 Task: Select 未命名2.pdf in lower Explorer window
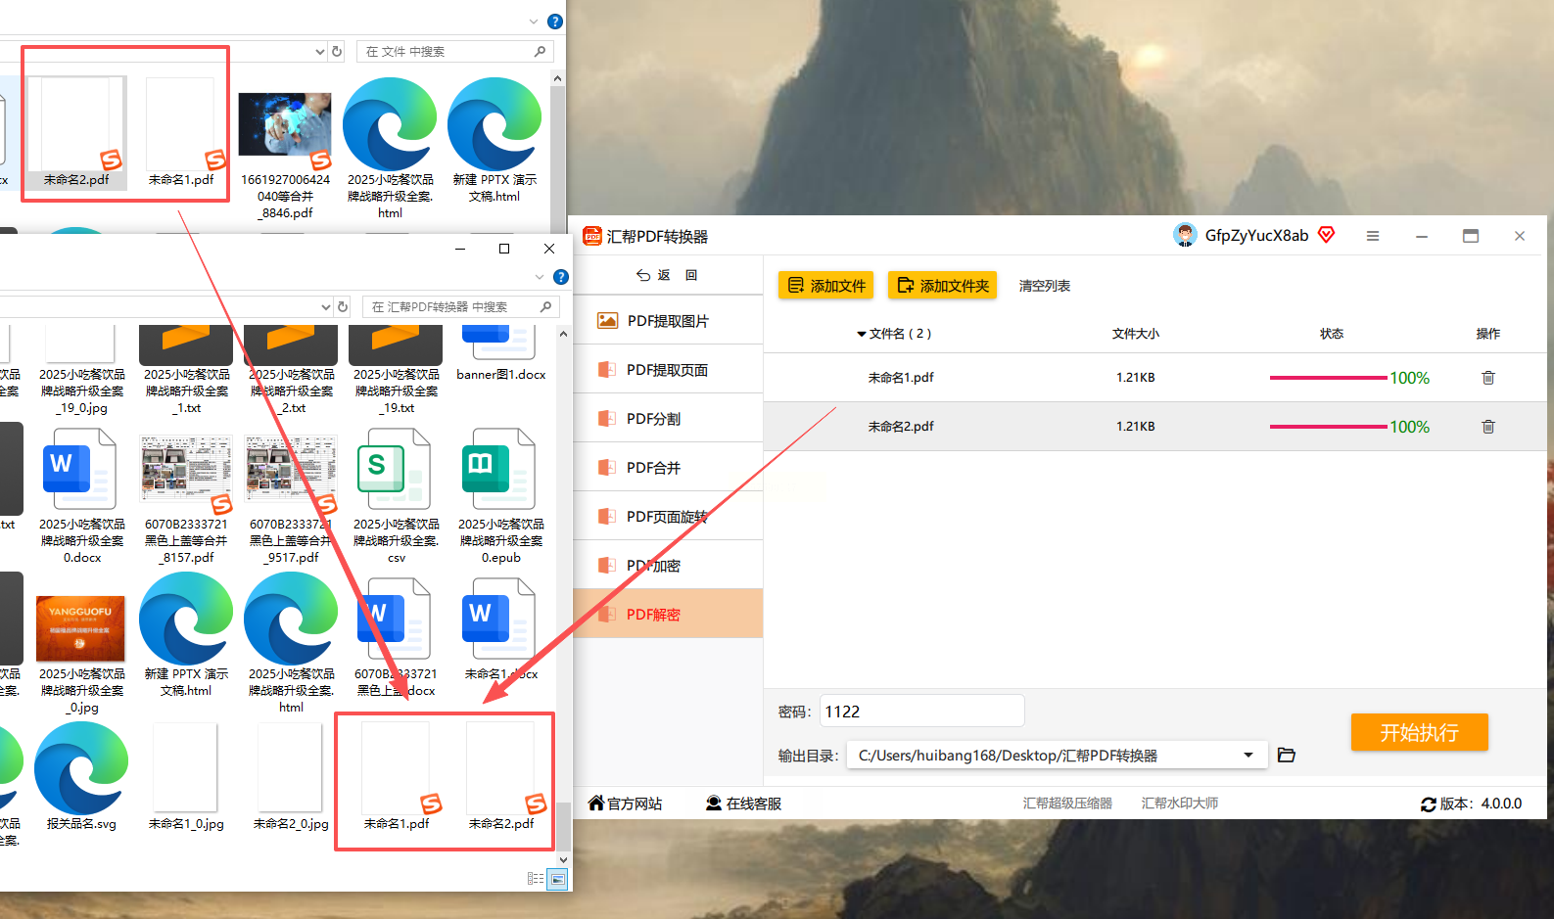click(500, 777)
